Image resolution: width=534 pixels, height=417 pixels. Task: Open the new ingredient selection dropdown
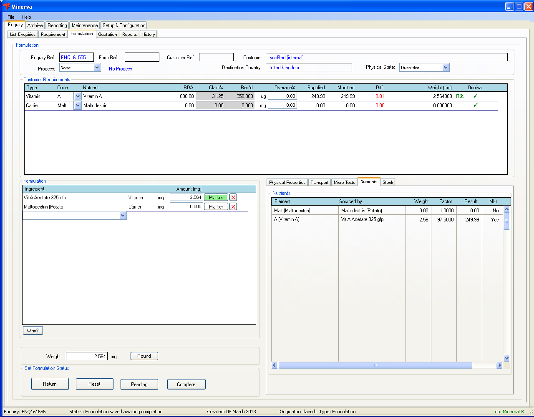[123, 216]
